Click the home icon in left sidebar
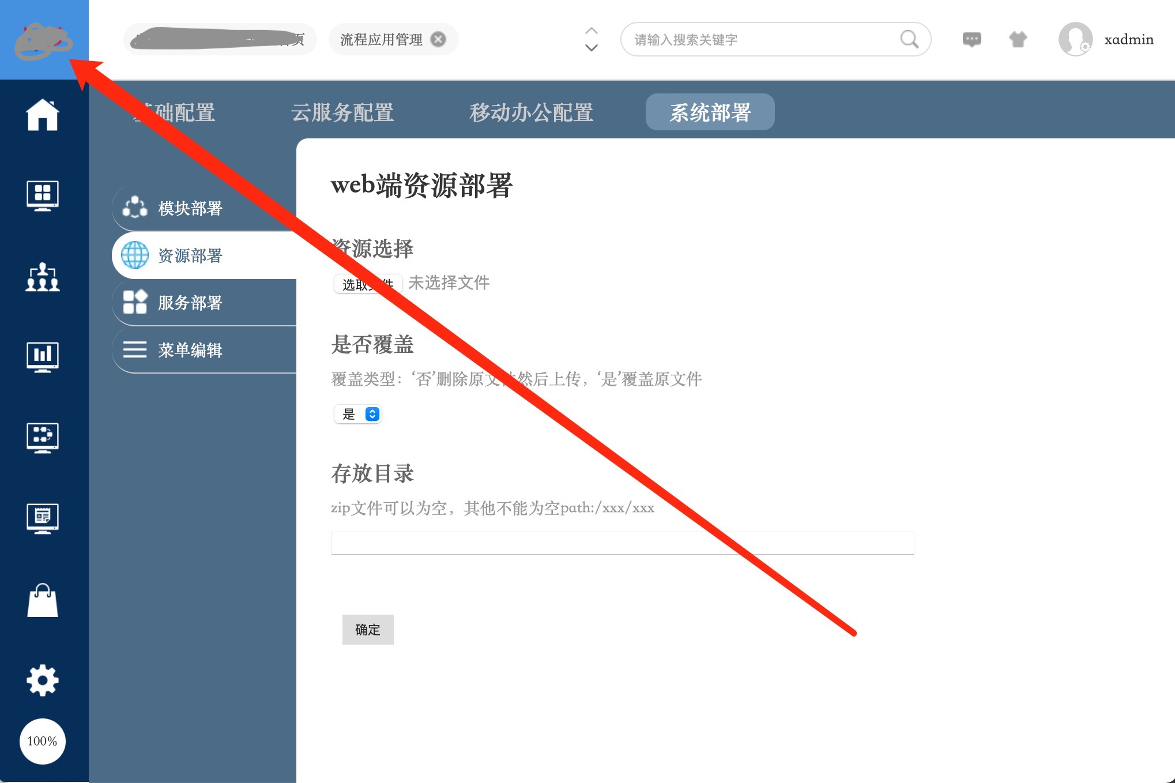This screenshot has width=1175, height=783. (42, 115)
